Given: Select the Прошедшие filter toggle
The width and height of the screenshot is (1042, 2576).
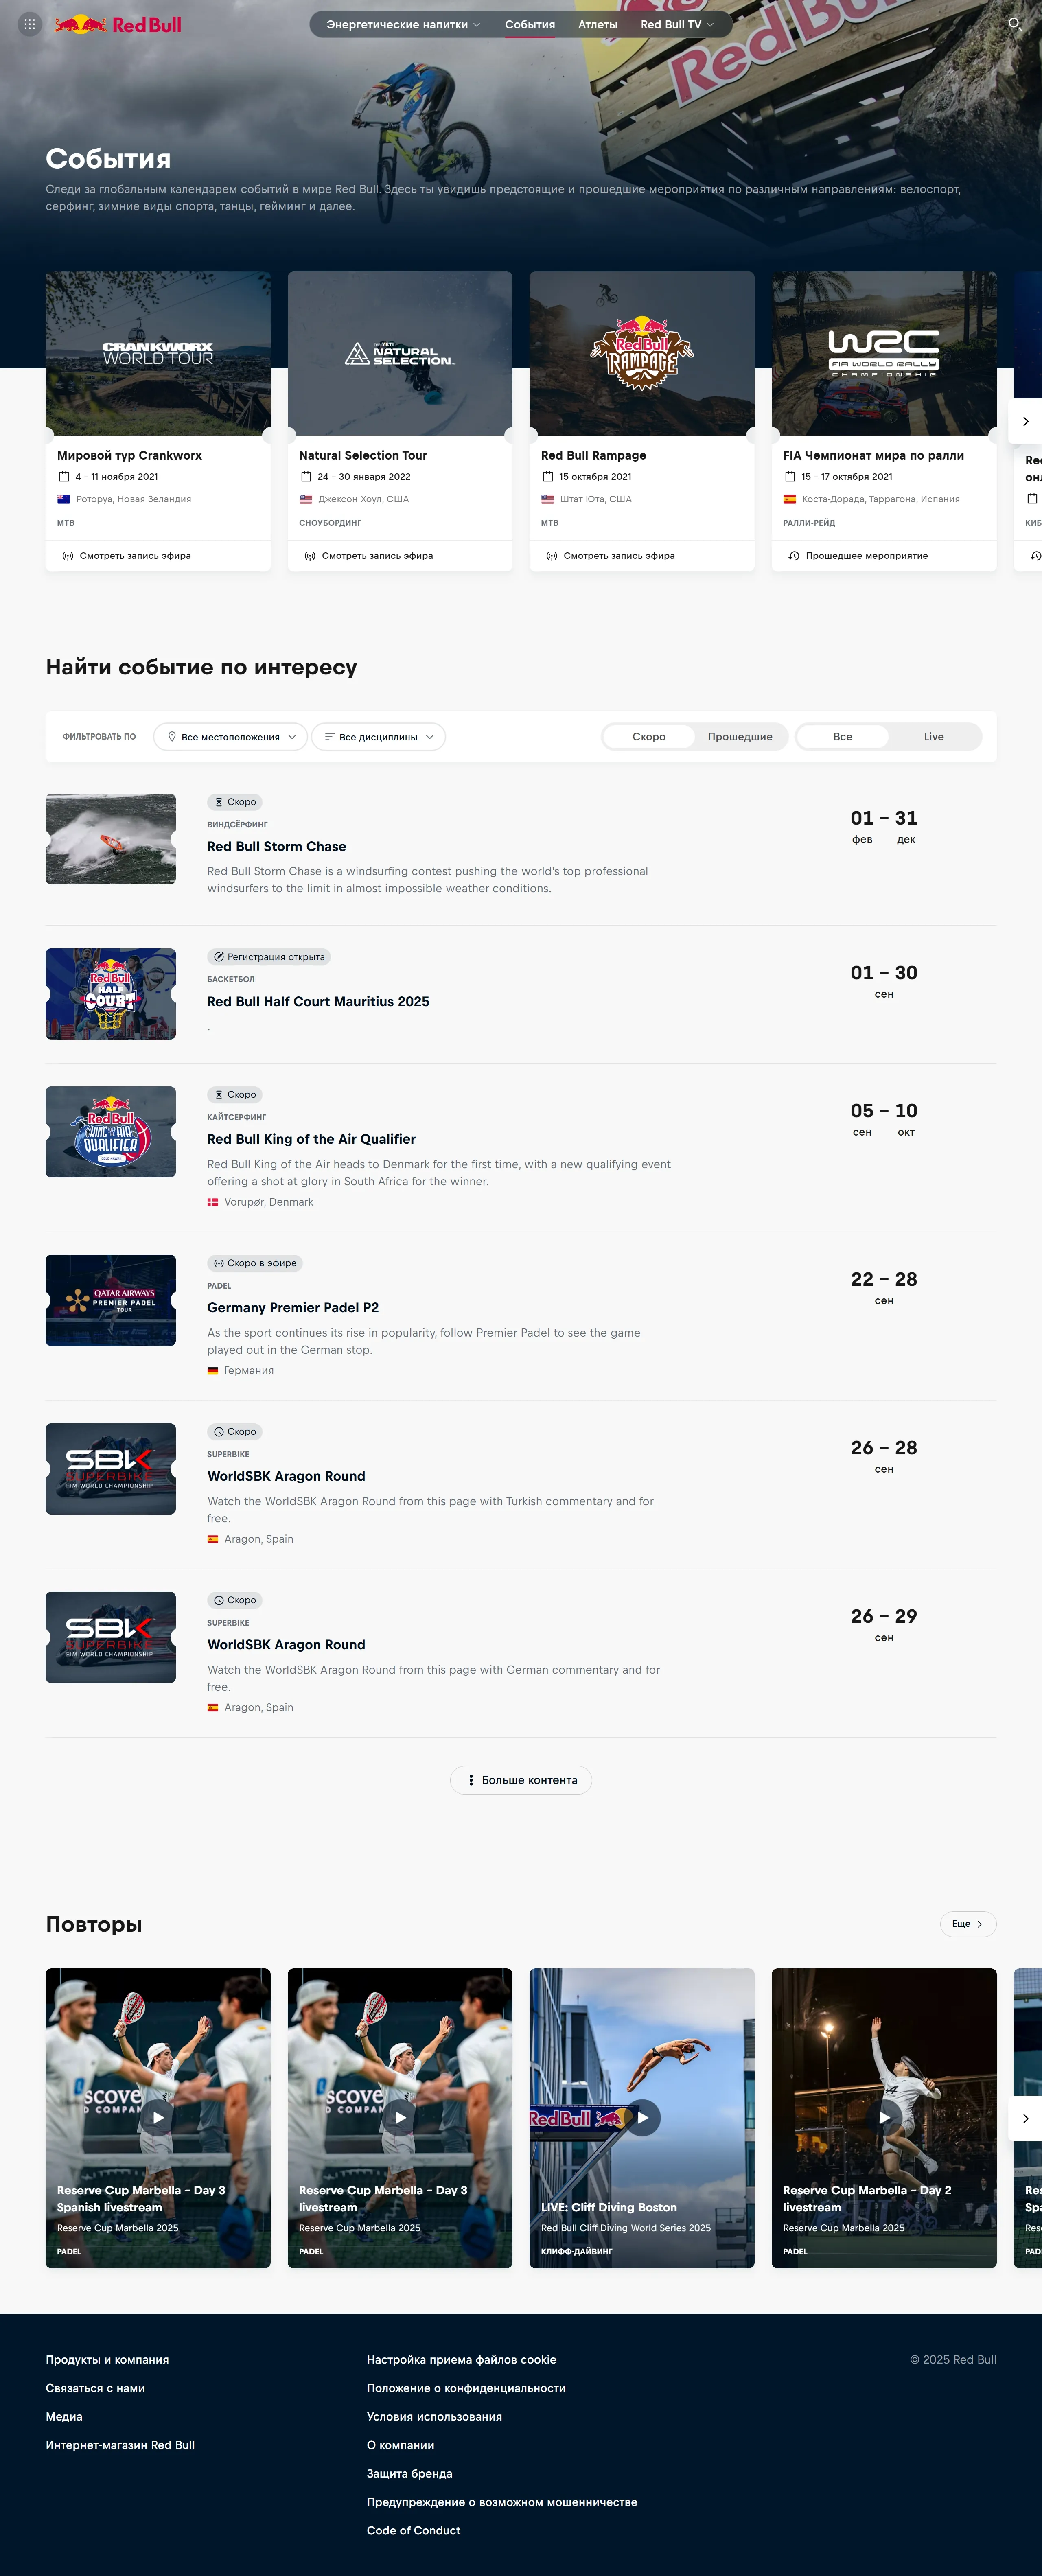Looking at the screenshot, I should tap(740, 737).
